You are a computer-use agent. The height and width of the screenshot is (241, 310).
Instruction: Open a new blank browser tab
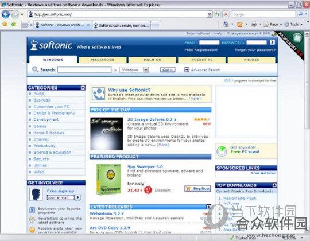pos(156,25)
